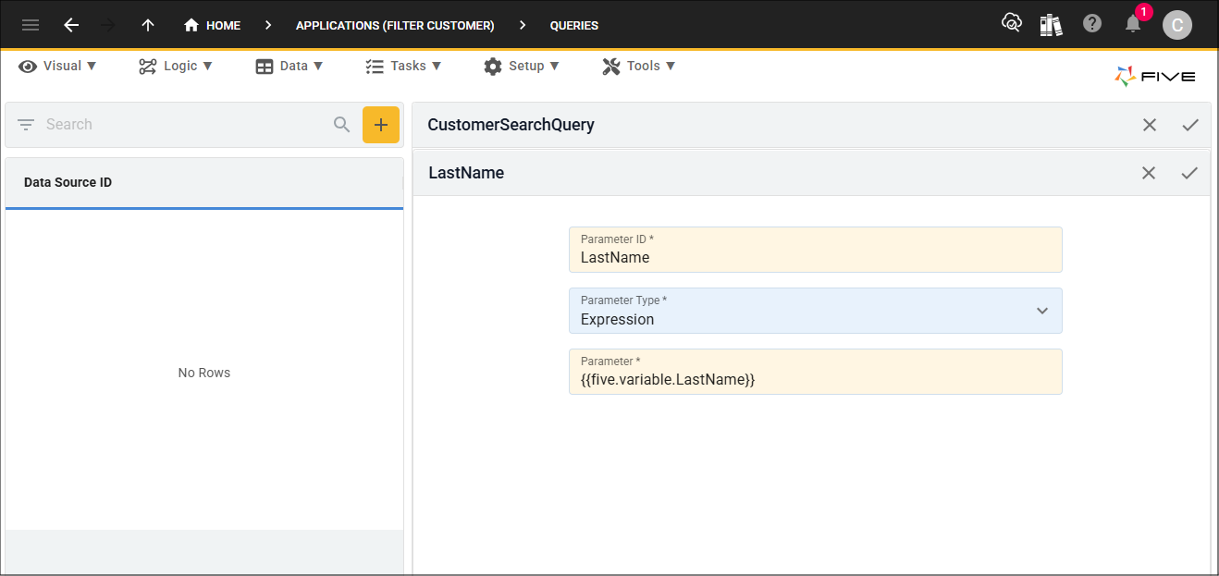Screen dimensions: 1219x576
Task: Open the library books icon
Action: pyautogui.click(x=1052, y=24)
